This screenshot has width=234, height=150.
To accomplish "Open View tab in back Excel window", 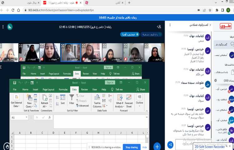I will pos(95,74).
